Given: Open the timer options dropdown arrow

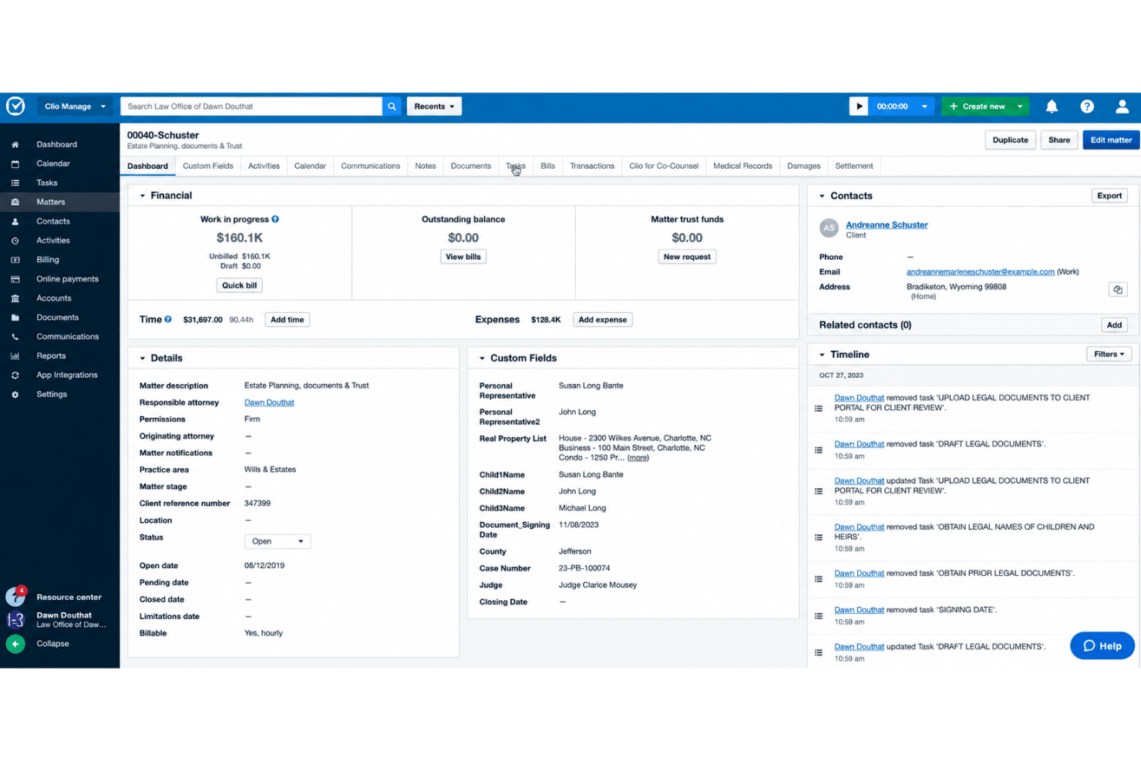Looking at the screenshot, I should tap(924, 106).
